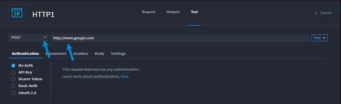Cancel the HTTP1 dialog

[x=323, y=13]
